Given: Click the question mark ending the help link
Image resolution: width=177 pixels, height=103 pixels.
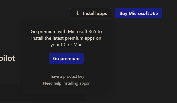Looking at the screenshot, I should pos(89,83).
